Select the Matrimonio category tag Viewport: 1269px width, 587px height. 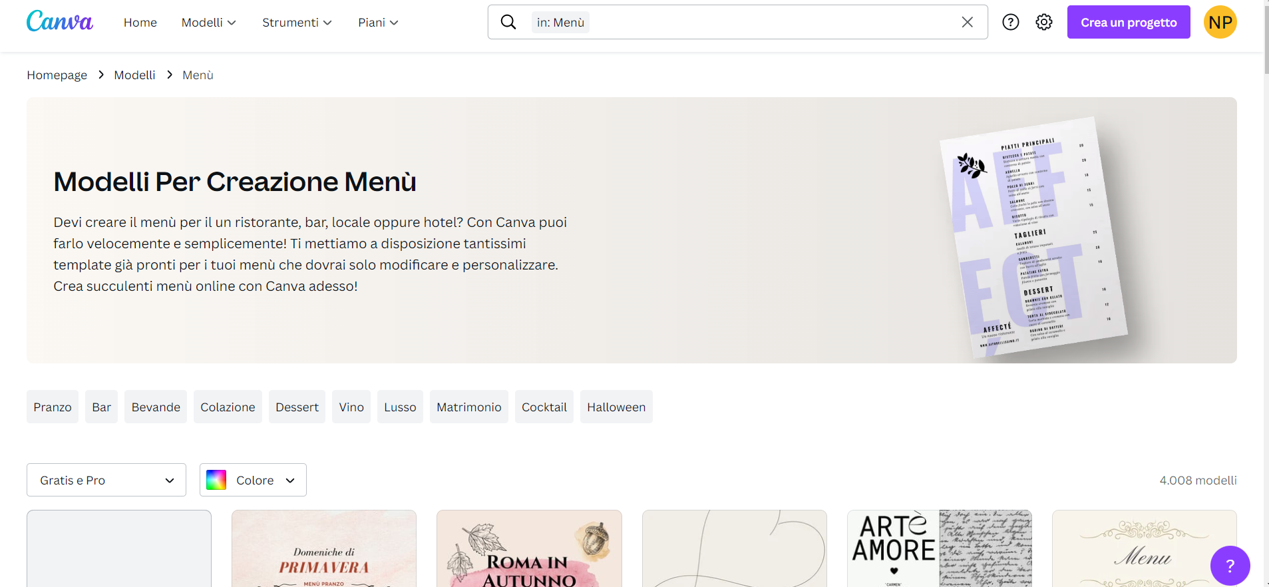(x=469, y=407)
